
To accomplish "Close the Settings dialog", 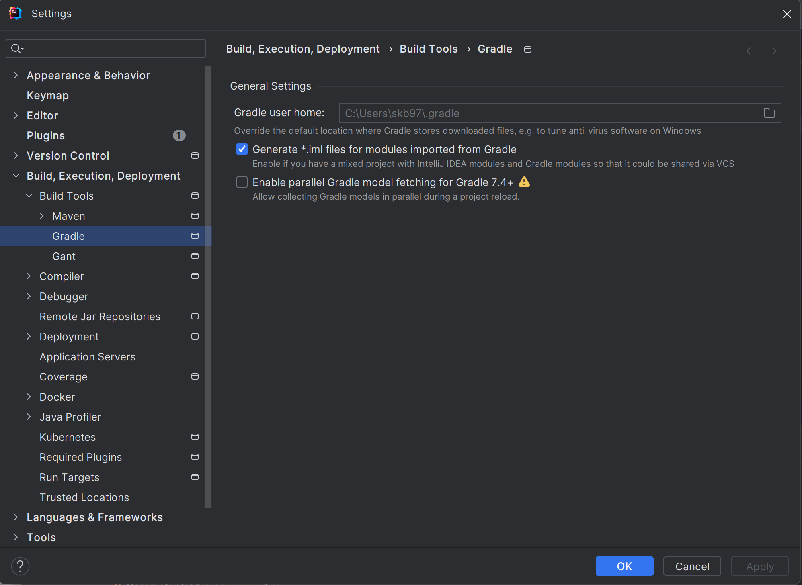I will 787,14.
